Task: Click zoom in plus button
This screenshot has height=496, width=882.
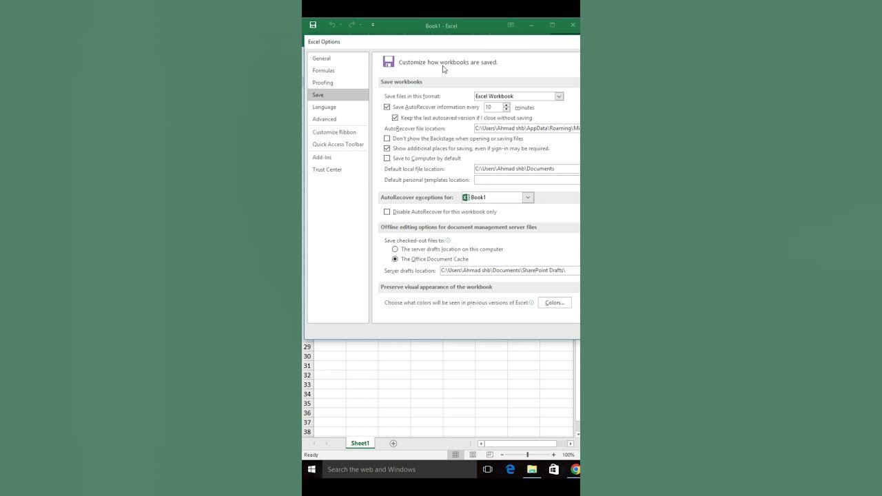Action: 553,455
